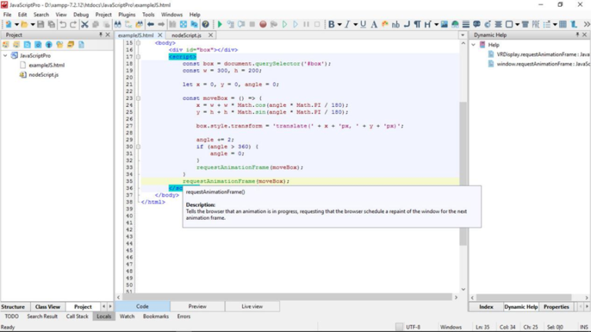The height and width of the screenshot is (332, 591).
Task: Toggle code fold marker at line 23
Action: pyautogui.click(x=139, y=98)
